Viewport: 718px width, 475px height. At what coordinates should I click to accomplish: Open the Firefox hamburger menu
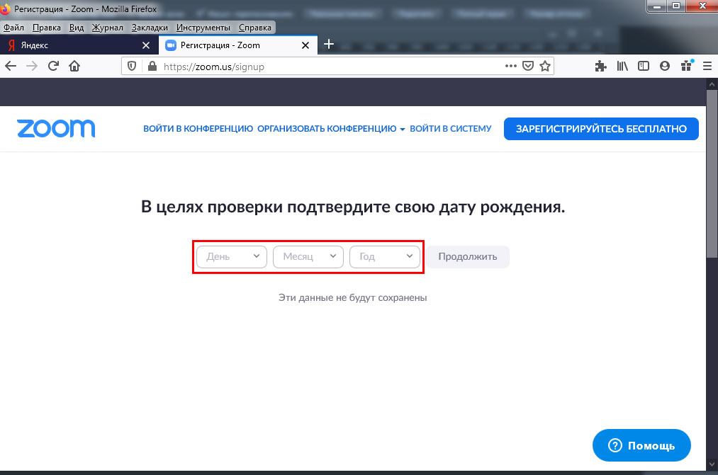(707, 65)
